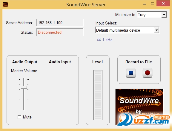
Task: Click the SoundWire app icon in title bar
Action: pyautogui.click(x=5, y=4)
